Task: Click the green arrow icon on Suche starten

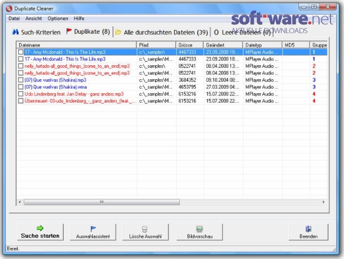Action: click(40, 228)
